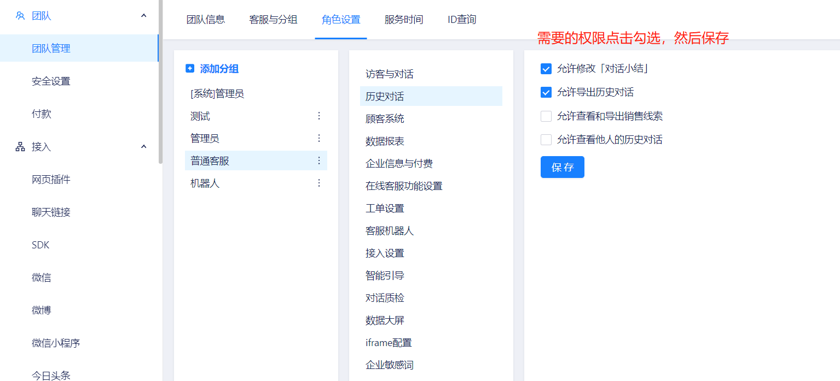The image size is (840, 381).
Task: Select 历史对话 permission category
Action: tap(431, 96)
